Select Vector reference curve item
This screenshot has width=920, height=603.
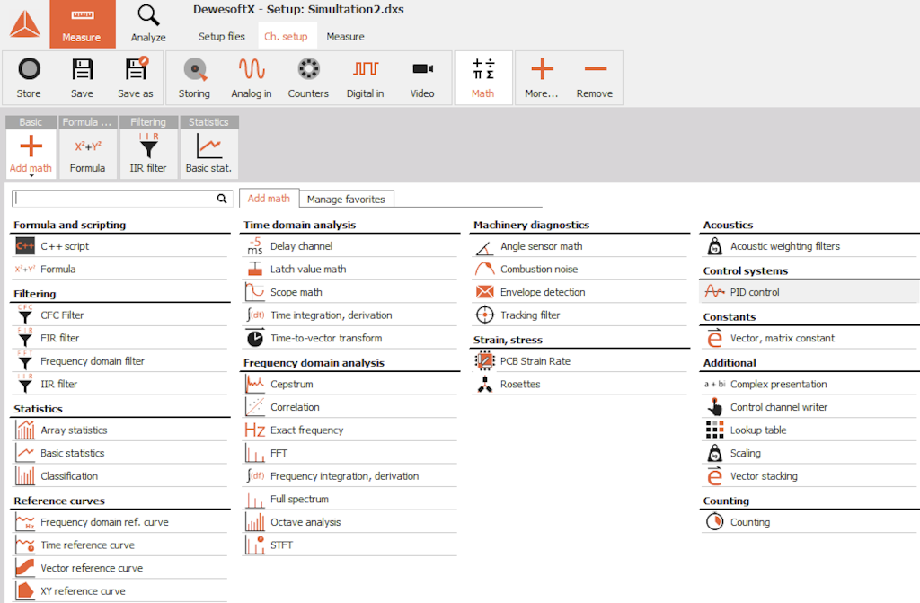coord(119,568)
